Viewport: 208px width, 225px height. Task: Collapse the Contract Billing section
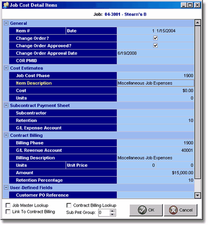6,135
